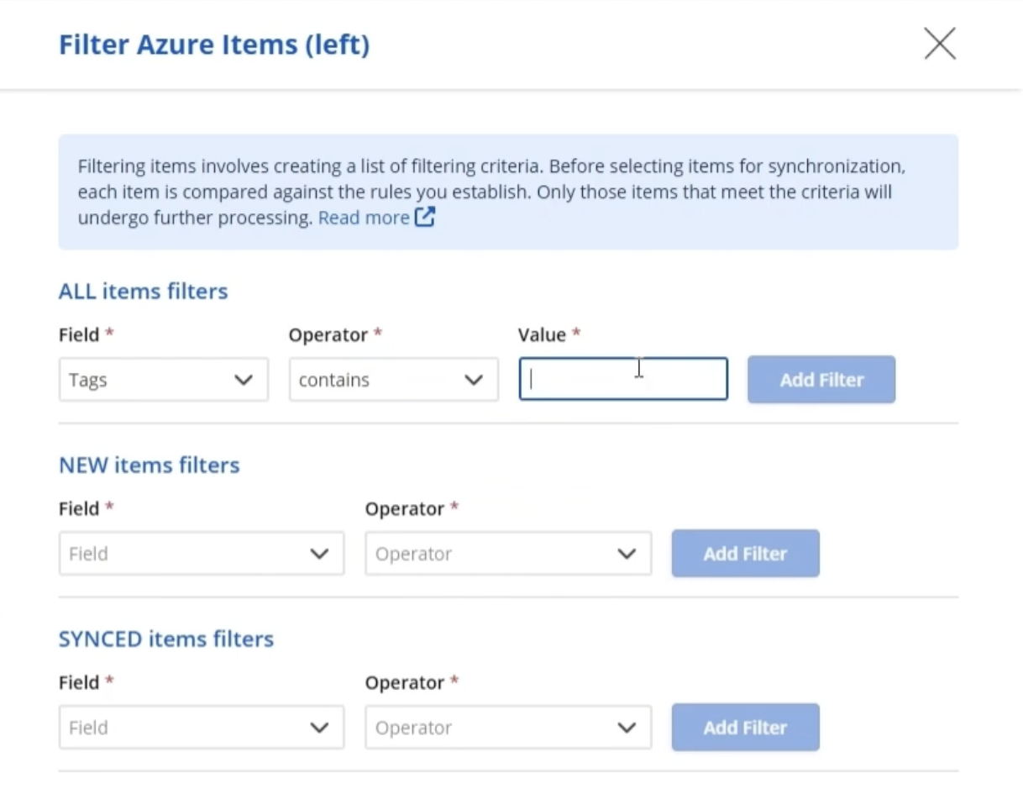
Task: Focus the Value input field
Action: pos(623,379)
